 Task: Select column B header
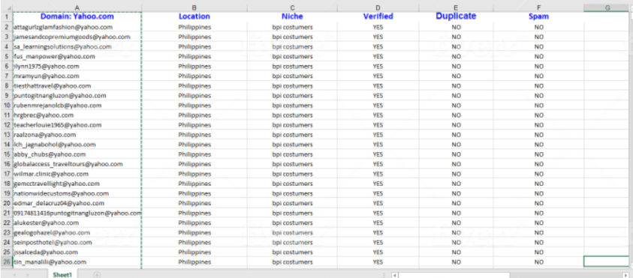coord(194,7)
